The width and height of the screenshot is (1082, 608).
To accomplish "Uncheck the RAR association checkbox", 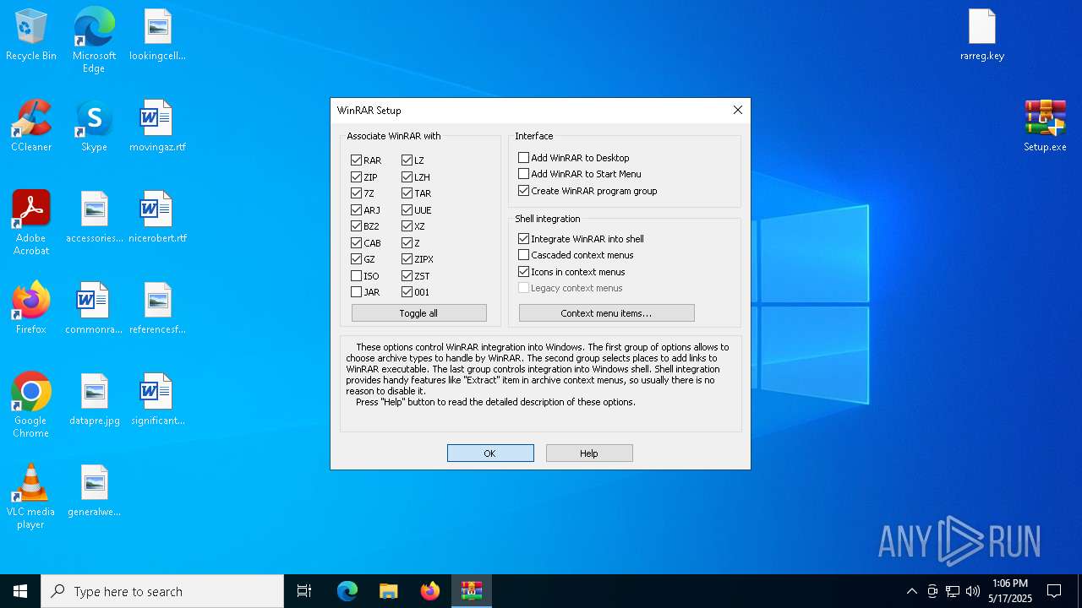I will (x=356, y=160).
